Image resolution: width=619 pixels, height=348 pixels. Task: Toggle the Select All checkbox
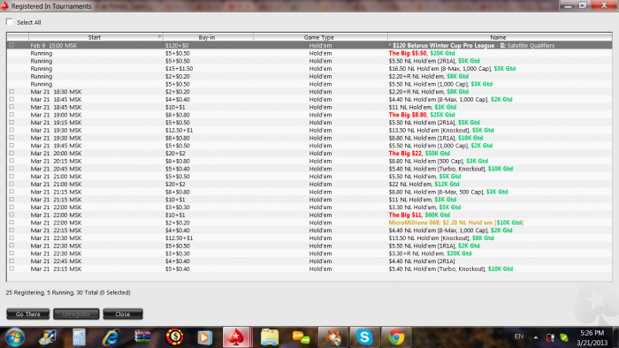click(x=10, y=22)
